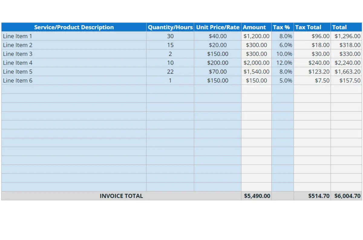Select the quantity cell showing 22
Image resolution: width=363 pixels, height=240 pixels.
(170, 72)
